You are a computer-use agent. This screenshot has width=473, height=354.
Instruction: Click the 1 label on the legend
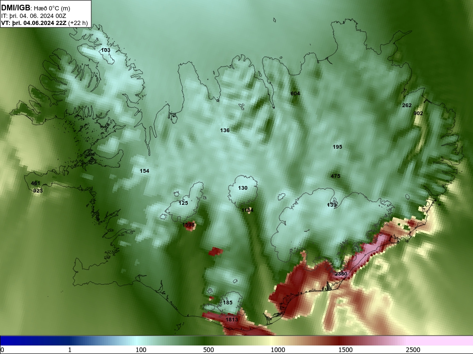pos(70,350)
